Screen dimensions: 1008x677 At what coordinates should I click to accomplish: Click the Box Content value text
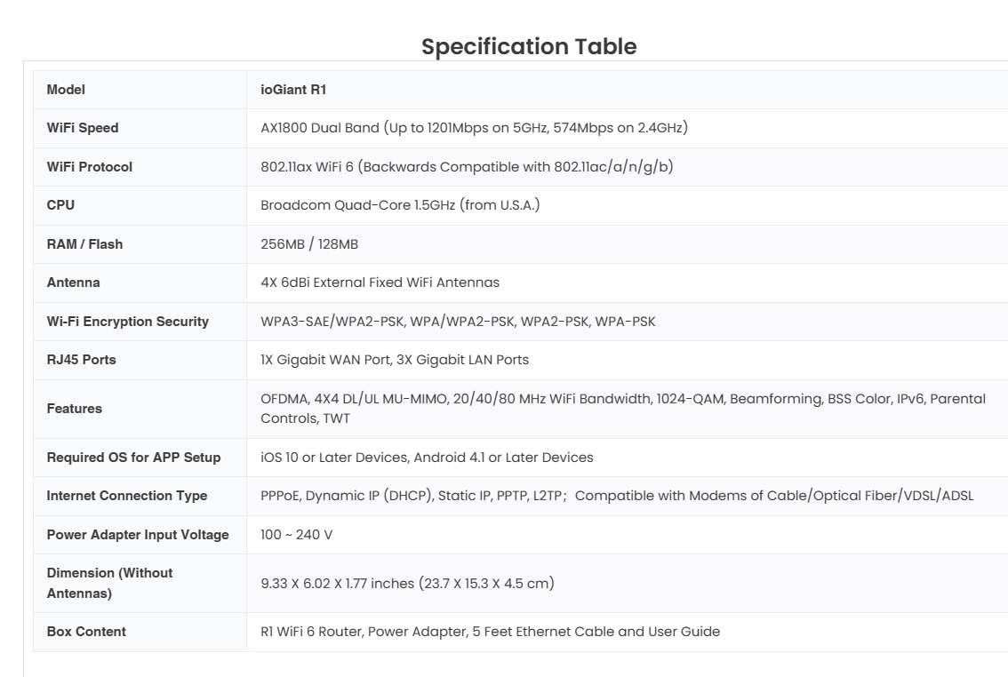[x=490, y=632]
